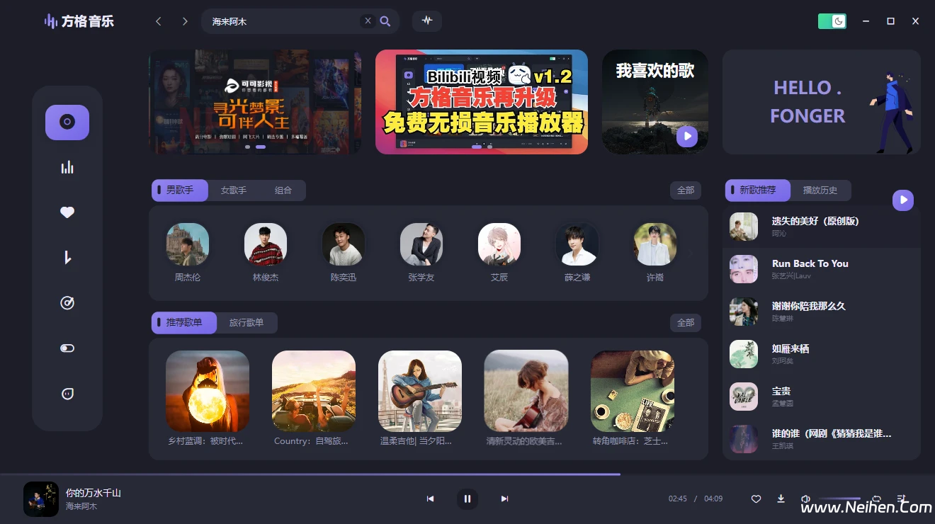
Task: Toggle the dark mode switch
Action: [832, 21]
